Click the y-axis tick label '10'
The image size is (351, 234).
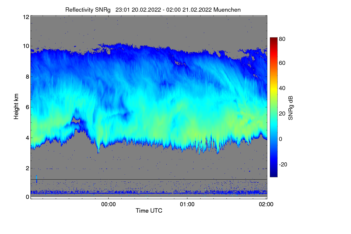26,46
